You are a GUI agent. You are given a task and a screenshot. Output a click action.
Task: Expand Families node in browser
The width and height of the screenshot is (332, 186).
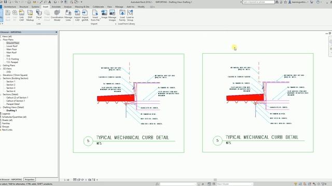point(6,123)
